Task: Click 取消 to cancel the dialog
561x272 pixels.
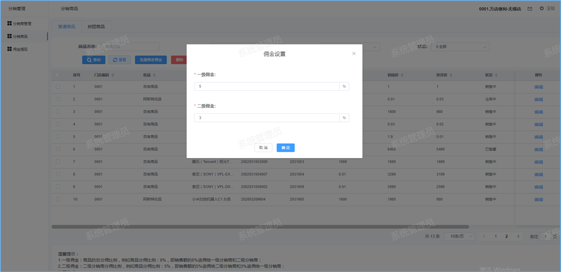Action: point(263,148)
